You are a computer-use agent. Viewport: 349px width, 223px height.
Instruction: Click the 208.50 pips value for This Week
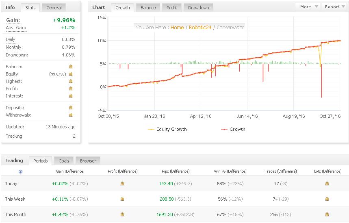pos(167,199)
